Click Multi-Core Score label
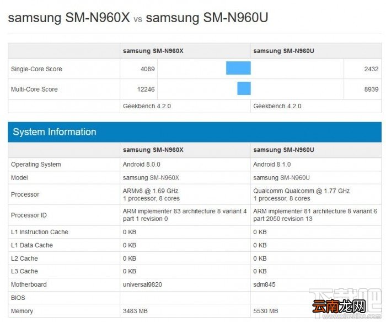This screenshot has height=322, width=386. tap(34, 89)
